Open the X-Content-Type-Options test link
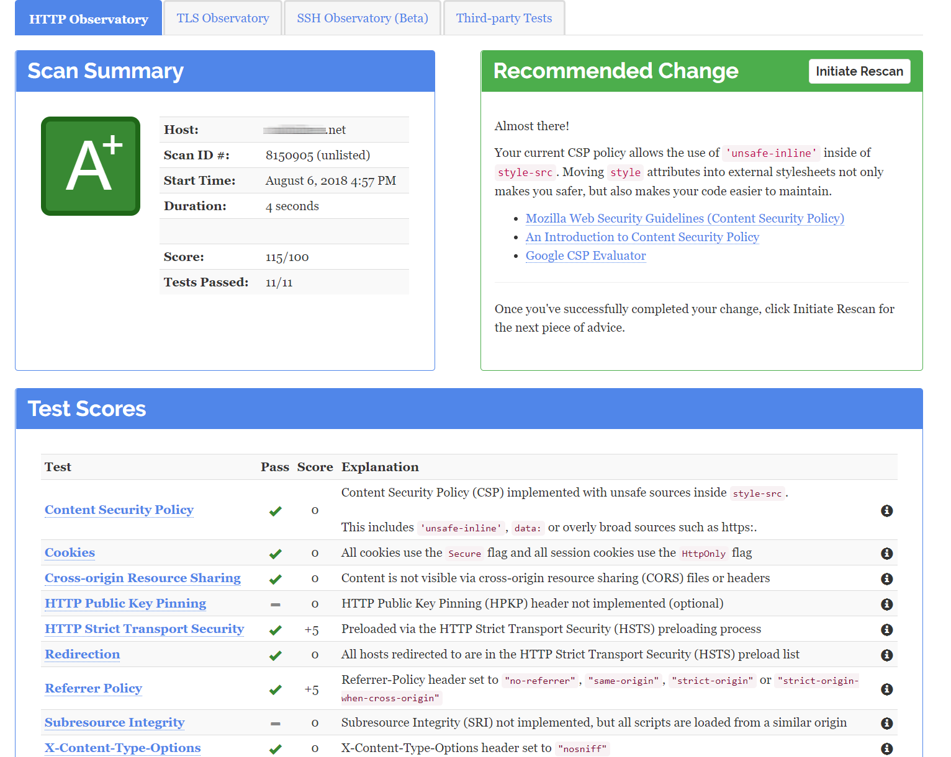Viewport: 951px width, 757px height. 123,748
